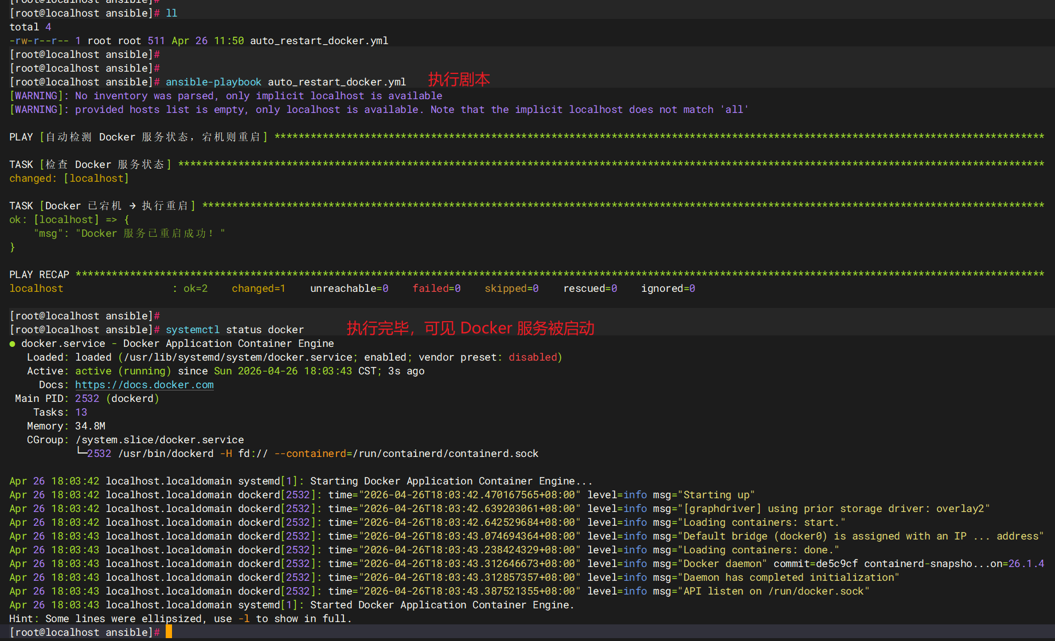Click the 'systemctl' command word
The width and height of the screenshot is (1055, 641).
click(193, 330)
